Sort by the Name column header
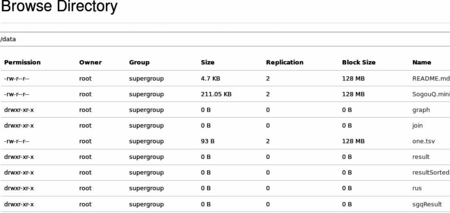 pyautogui.click(x=422, y=62)
